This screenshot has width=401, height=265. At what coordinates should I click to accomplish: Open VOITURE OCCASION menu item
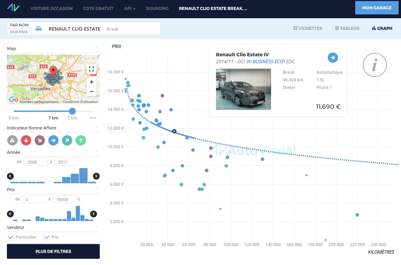52,8
